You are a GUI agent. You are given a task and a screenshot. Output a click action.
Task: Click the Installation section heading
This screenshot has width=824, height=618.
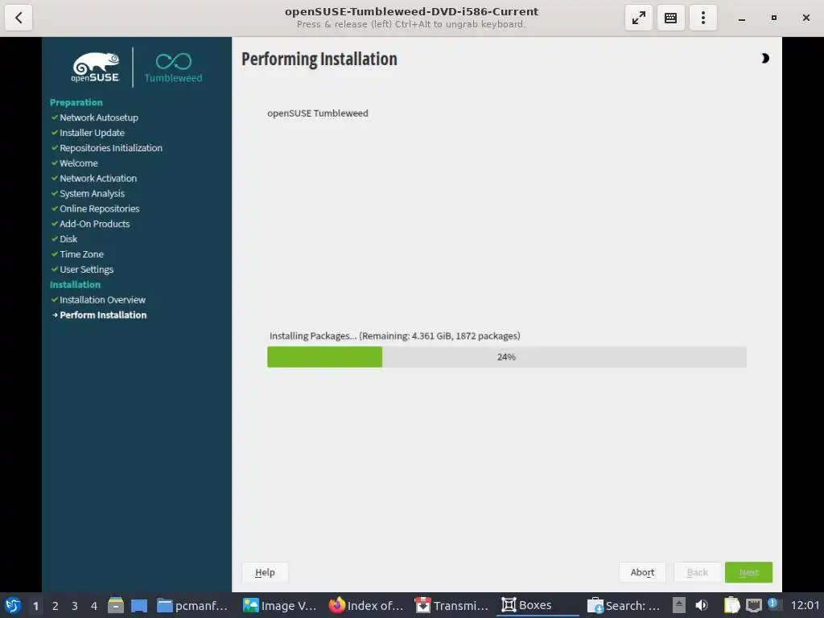coord(75,285)
